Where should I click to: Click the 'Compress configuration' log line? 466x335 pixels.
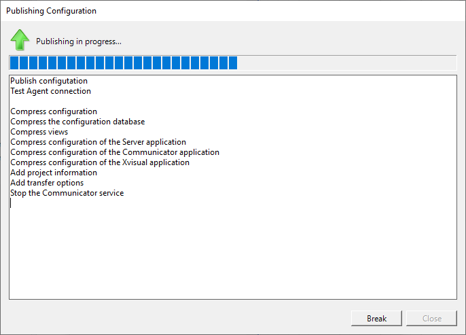tap(54, 111)
